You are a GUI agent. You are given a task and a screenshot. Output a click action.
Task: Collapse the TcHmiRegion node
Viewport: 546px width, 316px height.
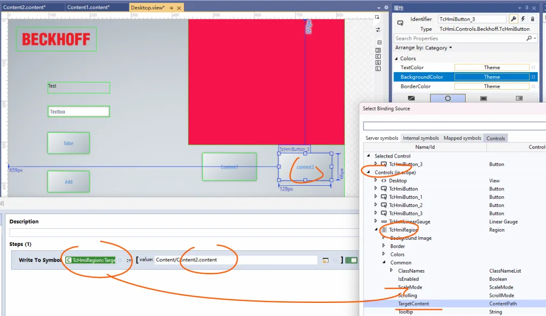pos(376,230)
